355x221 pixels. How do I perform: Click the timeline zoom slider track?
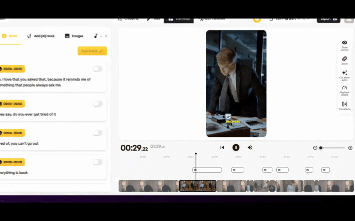333,148
